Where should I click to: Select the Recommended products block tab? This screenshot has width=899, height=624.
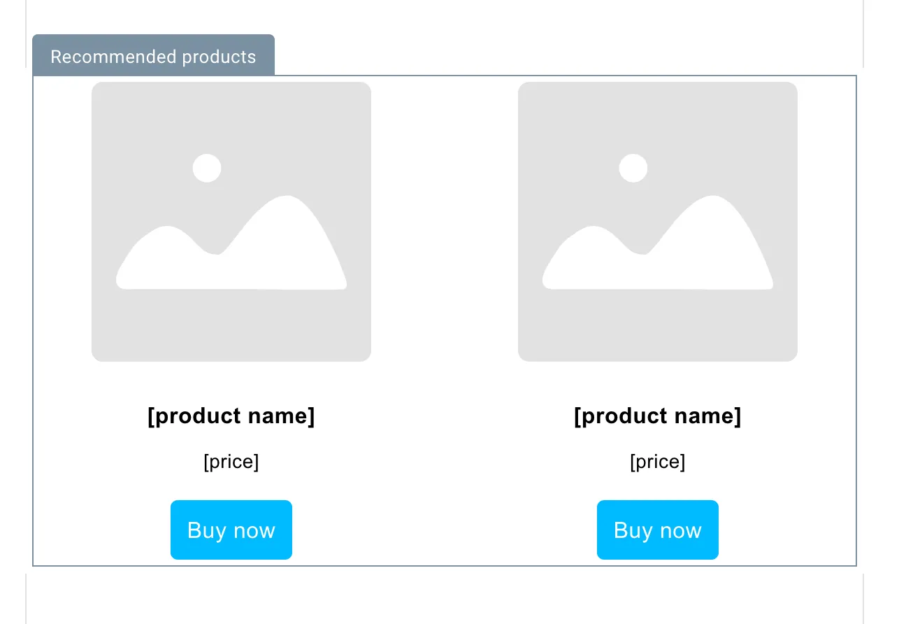coord(153,55)
